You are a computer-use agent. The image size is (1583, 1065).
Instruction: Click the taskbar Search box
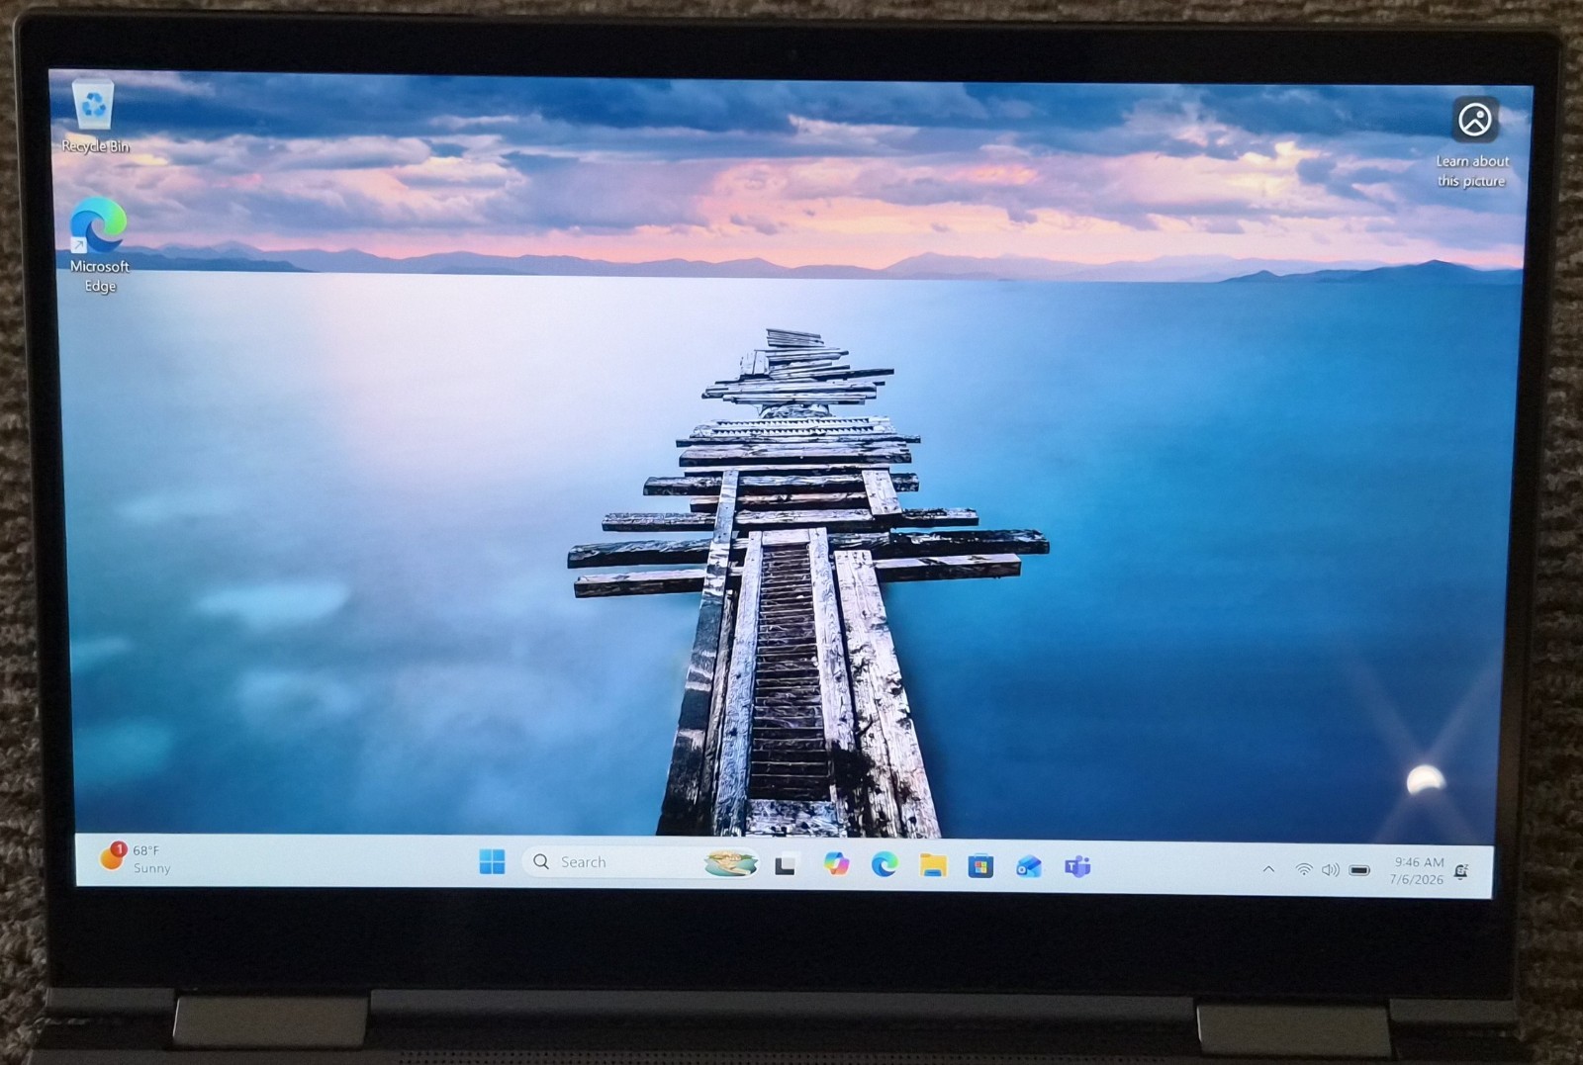point(641,862)
